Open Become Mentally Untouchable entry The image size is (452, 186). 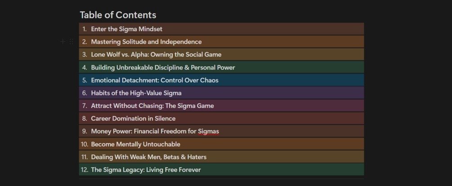(x=135, y=144)
